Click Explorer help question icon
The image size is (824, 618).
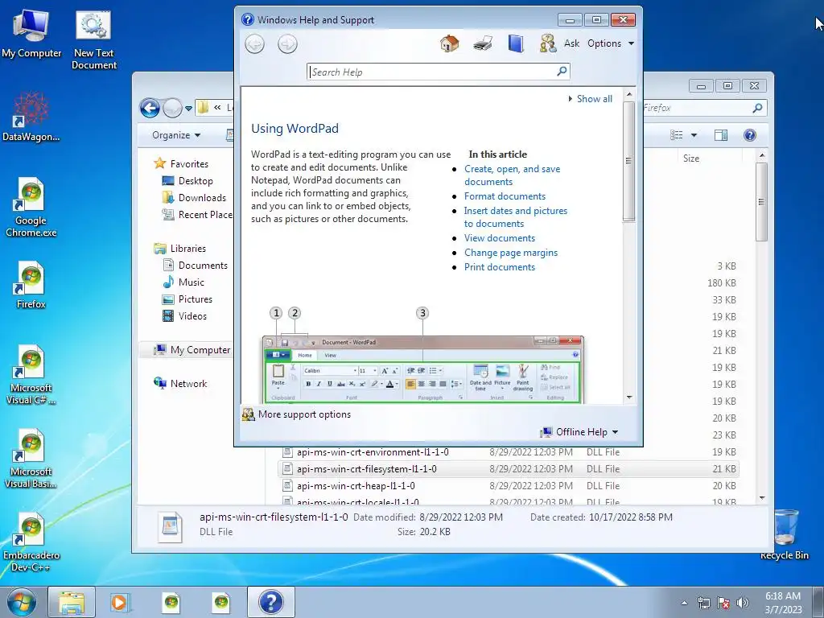click(750, 135)
